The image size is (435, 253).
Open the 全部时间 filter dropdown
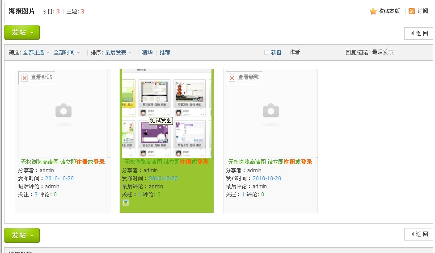[67, 53]
